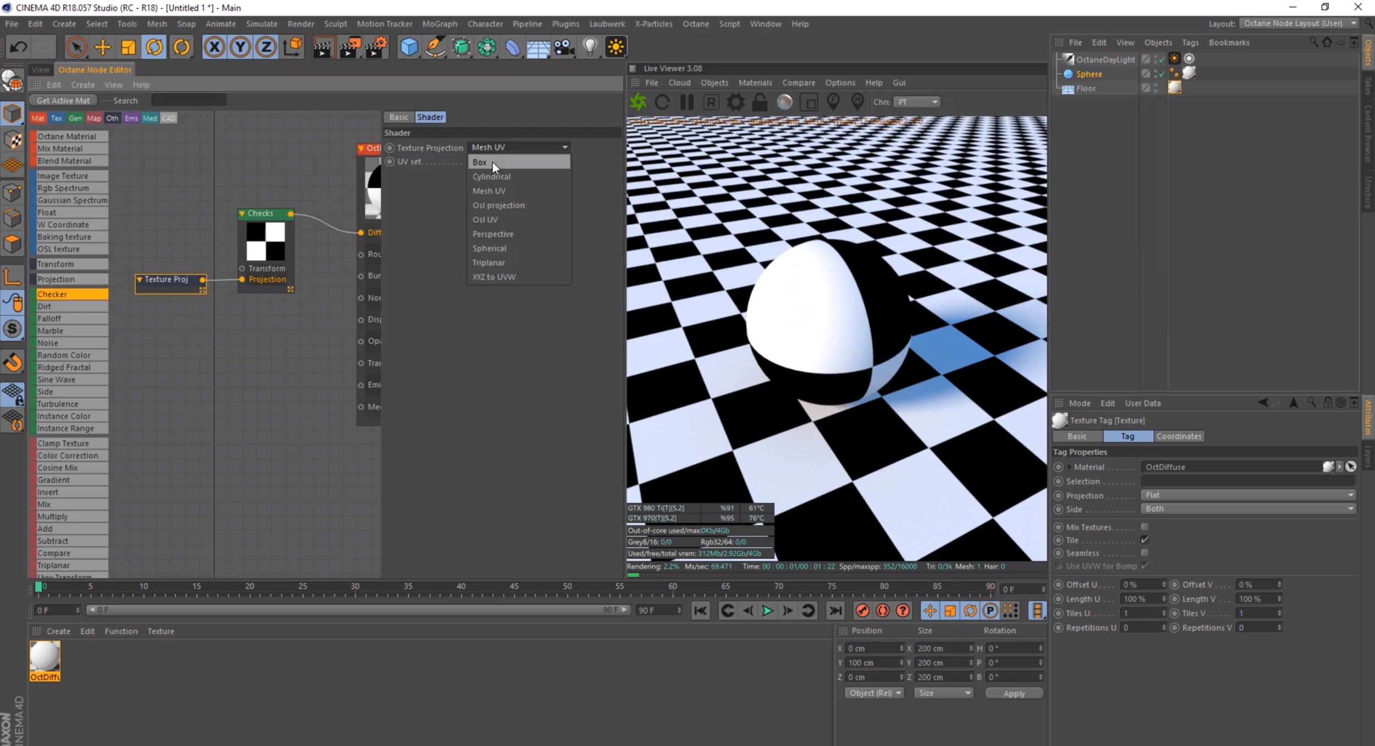Open the Texture Projection dropdown
The width and height of the screenshot is (1375, 746).
519,147
